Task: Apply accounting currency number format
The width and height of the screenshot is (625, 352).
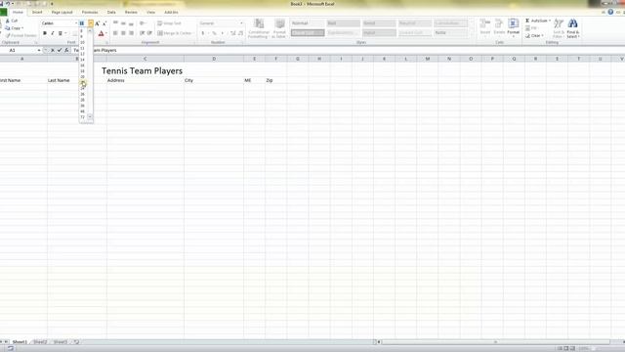Action: 204,33
